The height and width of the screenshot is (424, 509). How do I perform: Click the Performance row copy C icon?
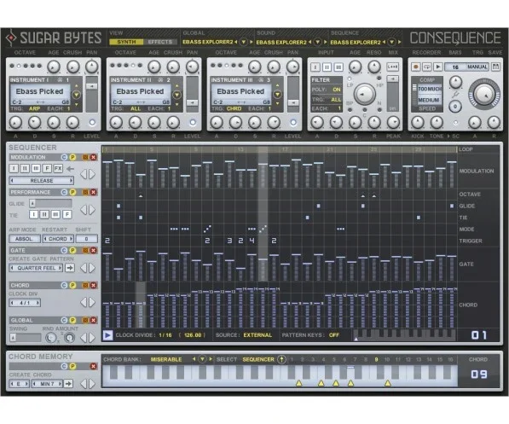tap(64, 192)
